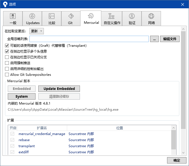Toggle transplant extension checkbox
This screenshot has width=189, height=166.
point(12,146)
